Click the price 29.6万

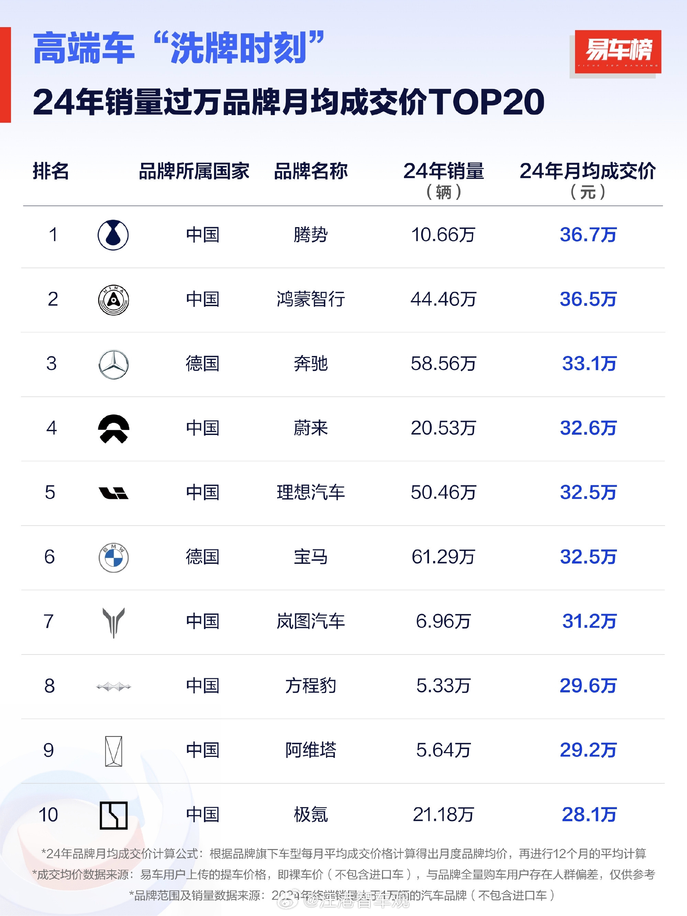click(588, 686)
